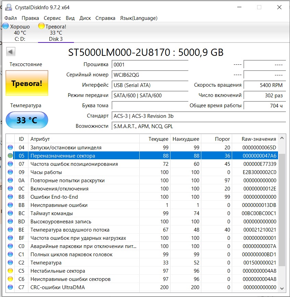Open the Вид menu
Viewport: 290px width, 297px height.
pyautogui.click(x=70, y=18)
